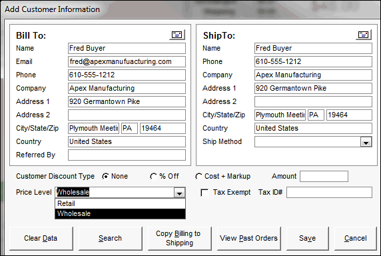Viewport: 381px width, 256px height.
Task: Click the Bill To address card icon
Action: pyautogui.click(x=177, y=35)
